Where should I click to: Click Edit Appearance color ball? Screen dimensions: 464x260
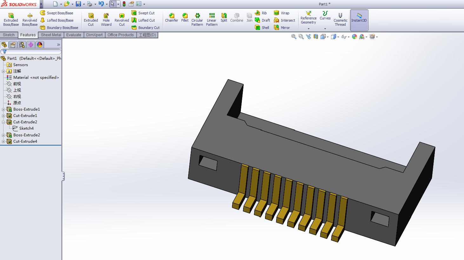(355, 37)
